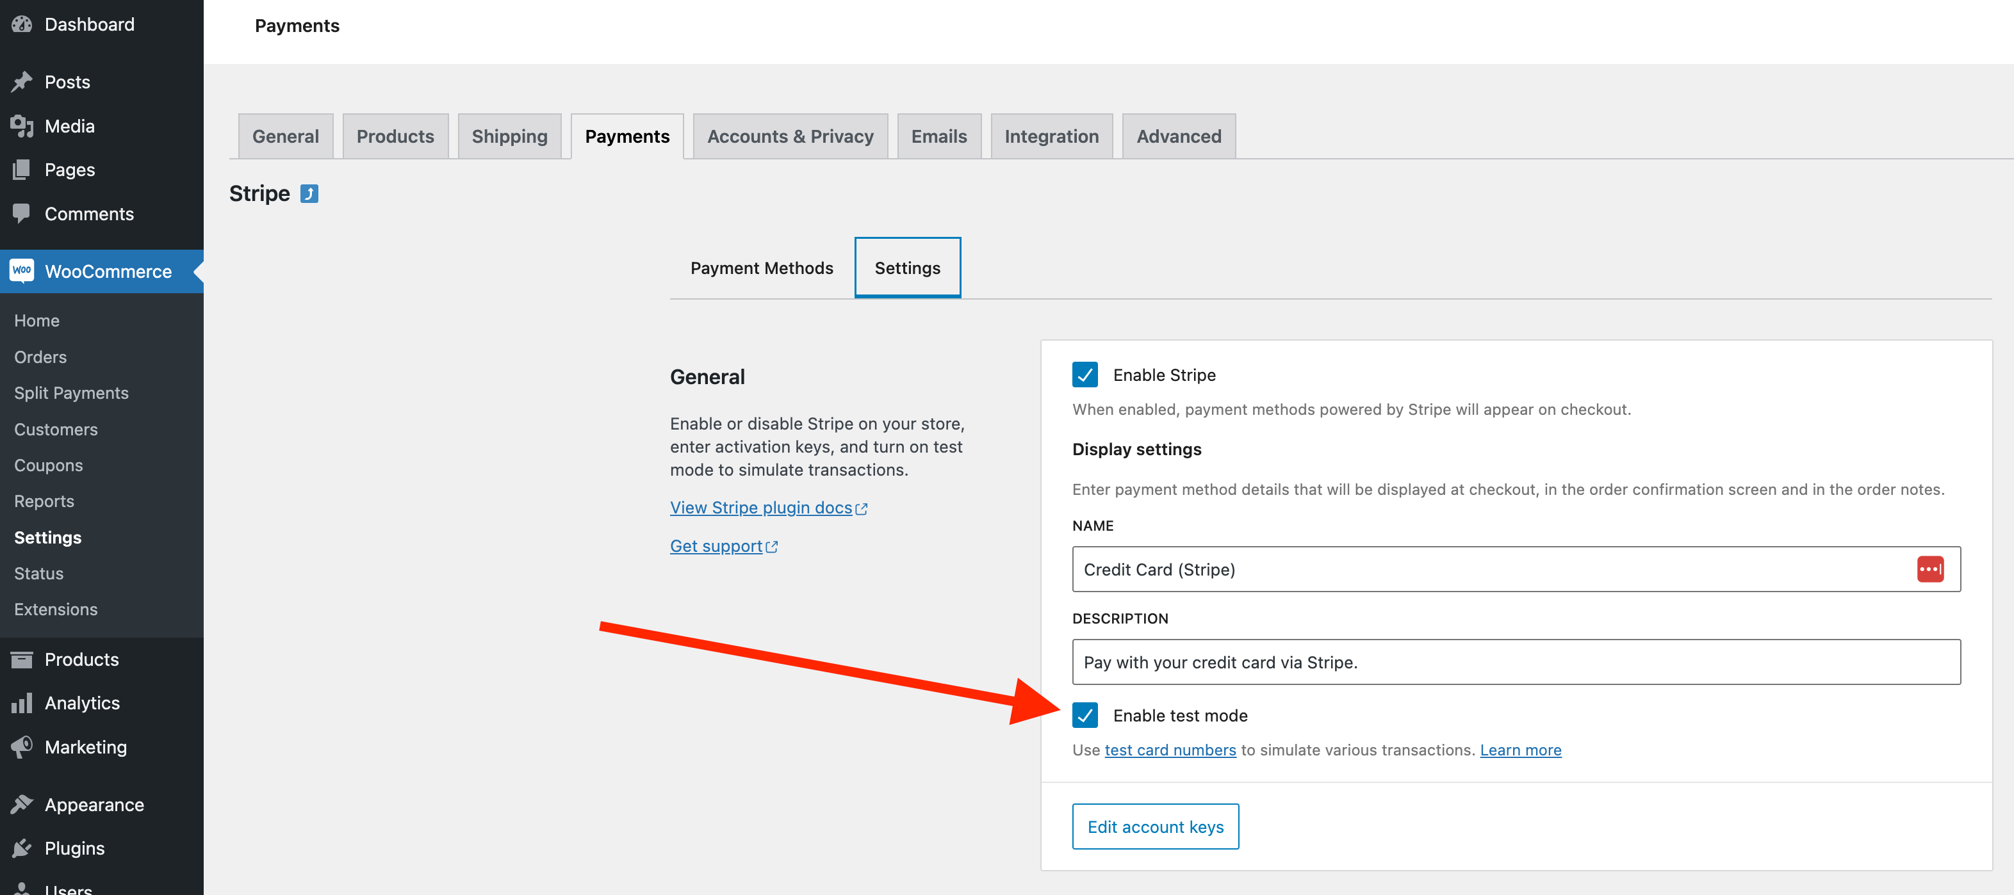Screen dimensions: 2014x895
Task: Click the Dashboard gauge icon
Action: [22, 24]
